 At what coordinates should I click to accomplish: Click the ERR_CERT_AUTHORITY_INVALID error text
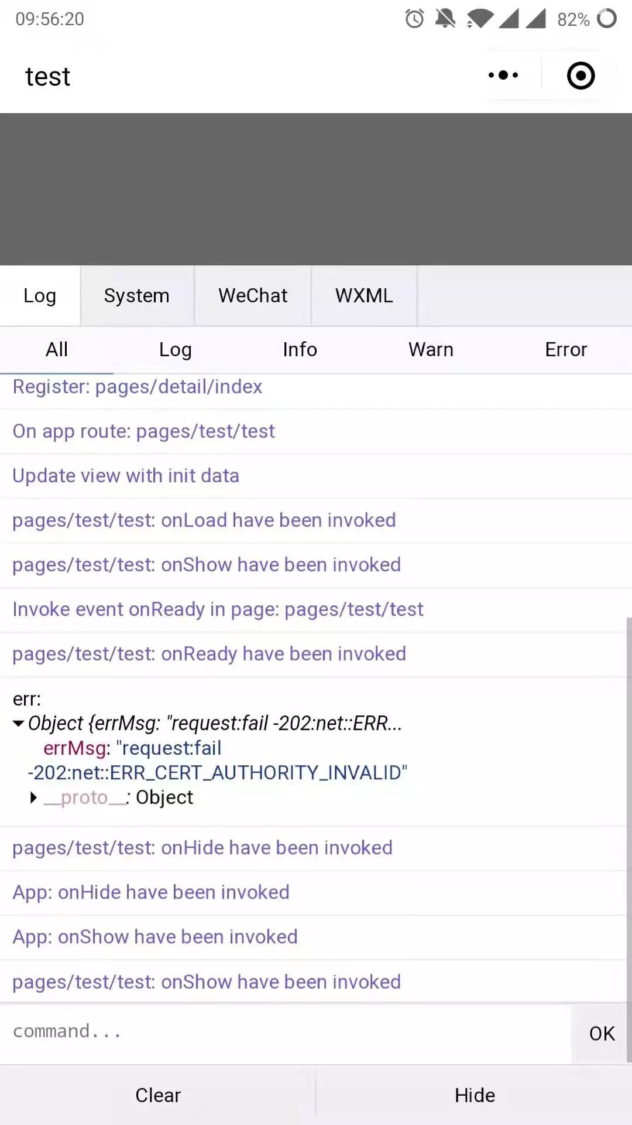pyautogui.click(x=217, y=773)
